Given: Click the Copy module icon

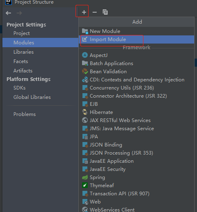Looking at the screenshot, I should [105, 12].
